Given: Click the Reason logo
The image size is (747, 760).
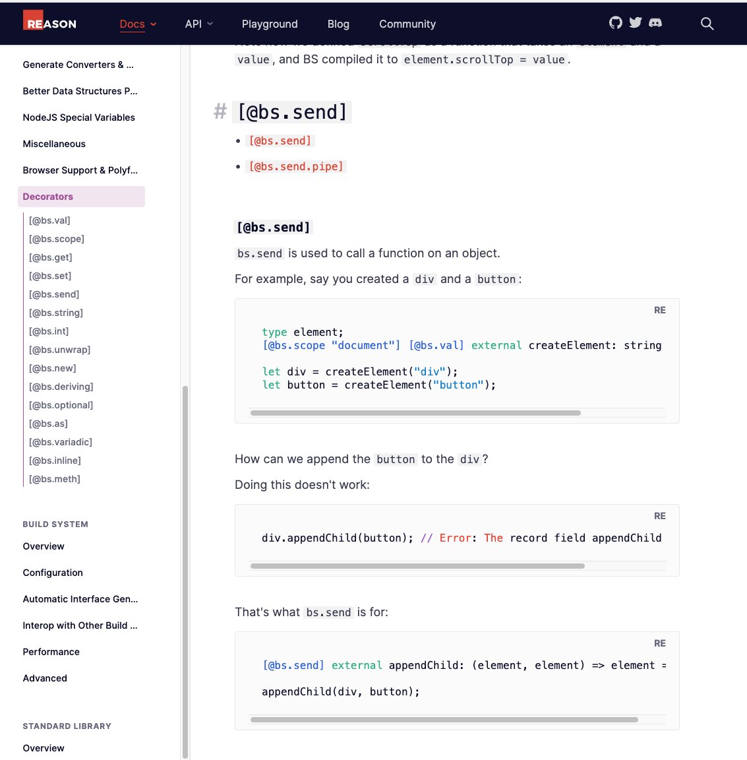Looking at the screenshot, I should click(49, 21).
